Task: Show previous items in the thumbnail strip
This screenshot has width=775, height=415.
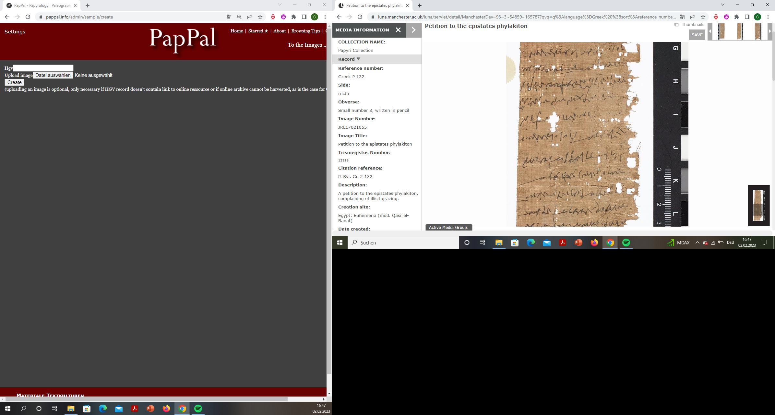Action: pos(710,31)
